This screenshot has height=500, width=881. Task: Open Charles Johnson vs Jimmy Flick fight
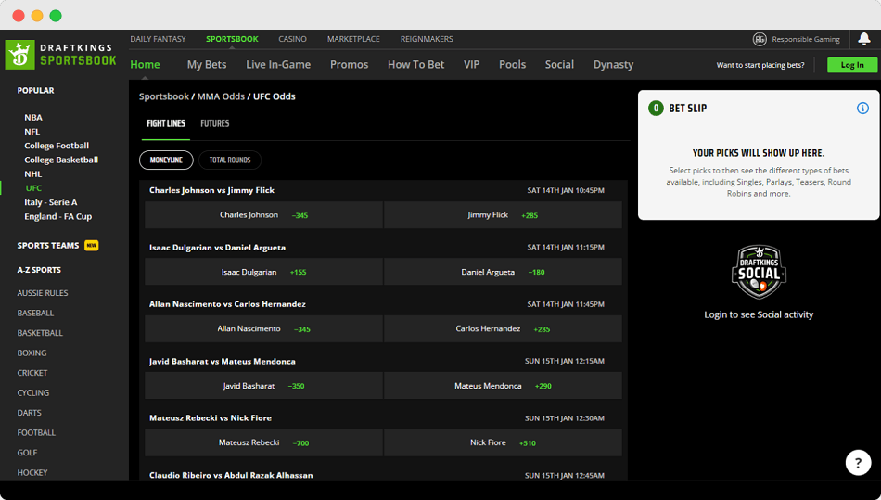pos(211,190)
